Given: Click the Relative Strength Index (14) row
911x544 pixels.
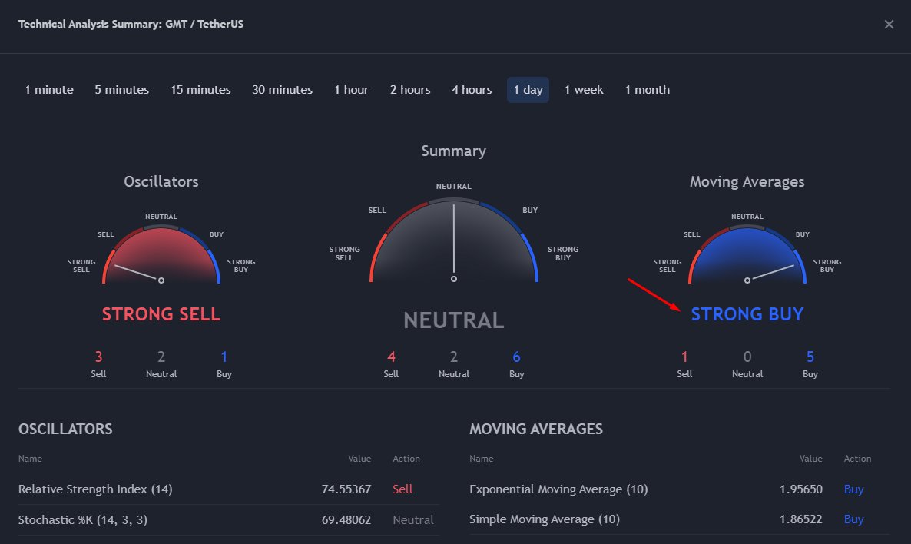Looking at the screenshot, I should click(228, 489).
